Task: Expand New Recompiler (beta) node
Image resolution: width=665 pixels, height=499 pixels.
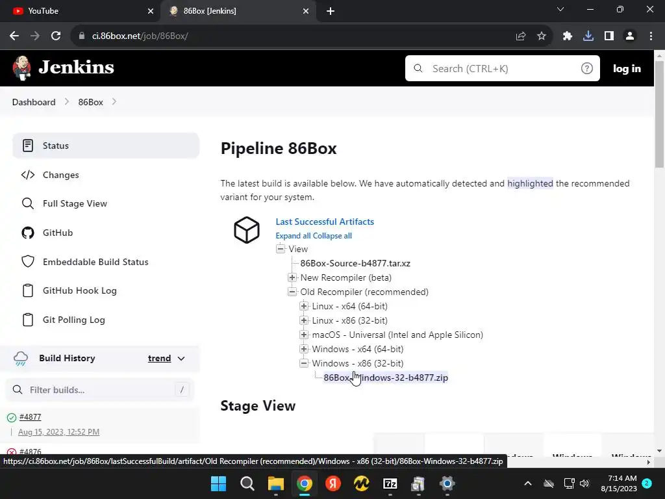Action: (x=292, y=277)
